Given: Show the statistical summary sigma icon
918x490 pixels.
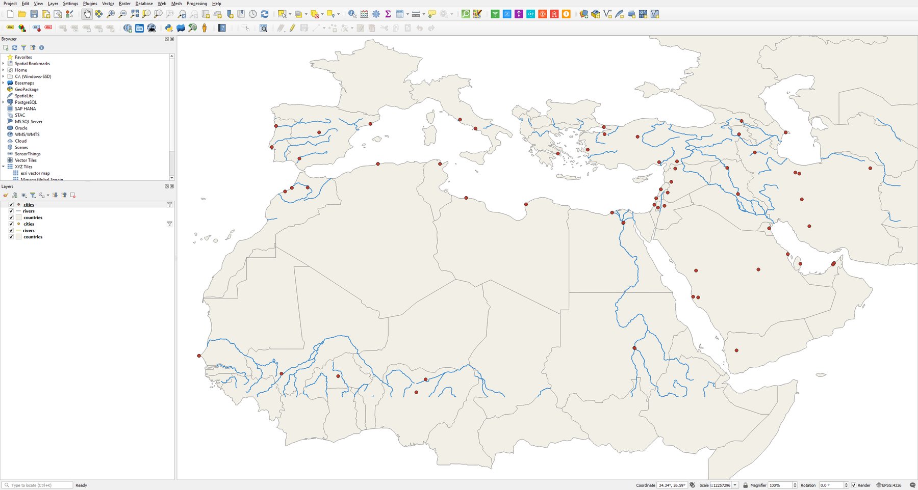Looking at the screenshot, I should click(x=388, y=14).
